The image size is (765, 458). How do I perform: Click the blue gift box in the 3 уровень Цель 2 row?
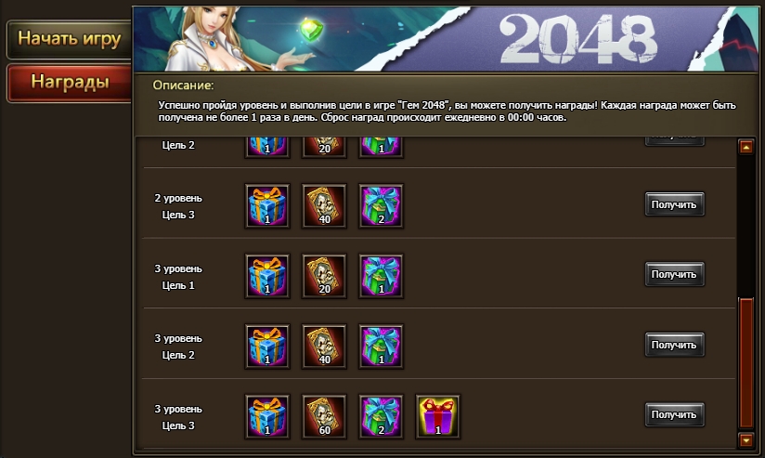pos(266,347)
